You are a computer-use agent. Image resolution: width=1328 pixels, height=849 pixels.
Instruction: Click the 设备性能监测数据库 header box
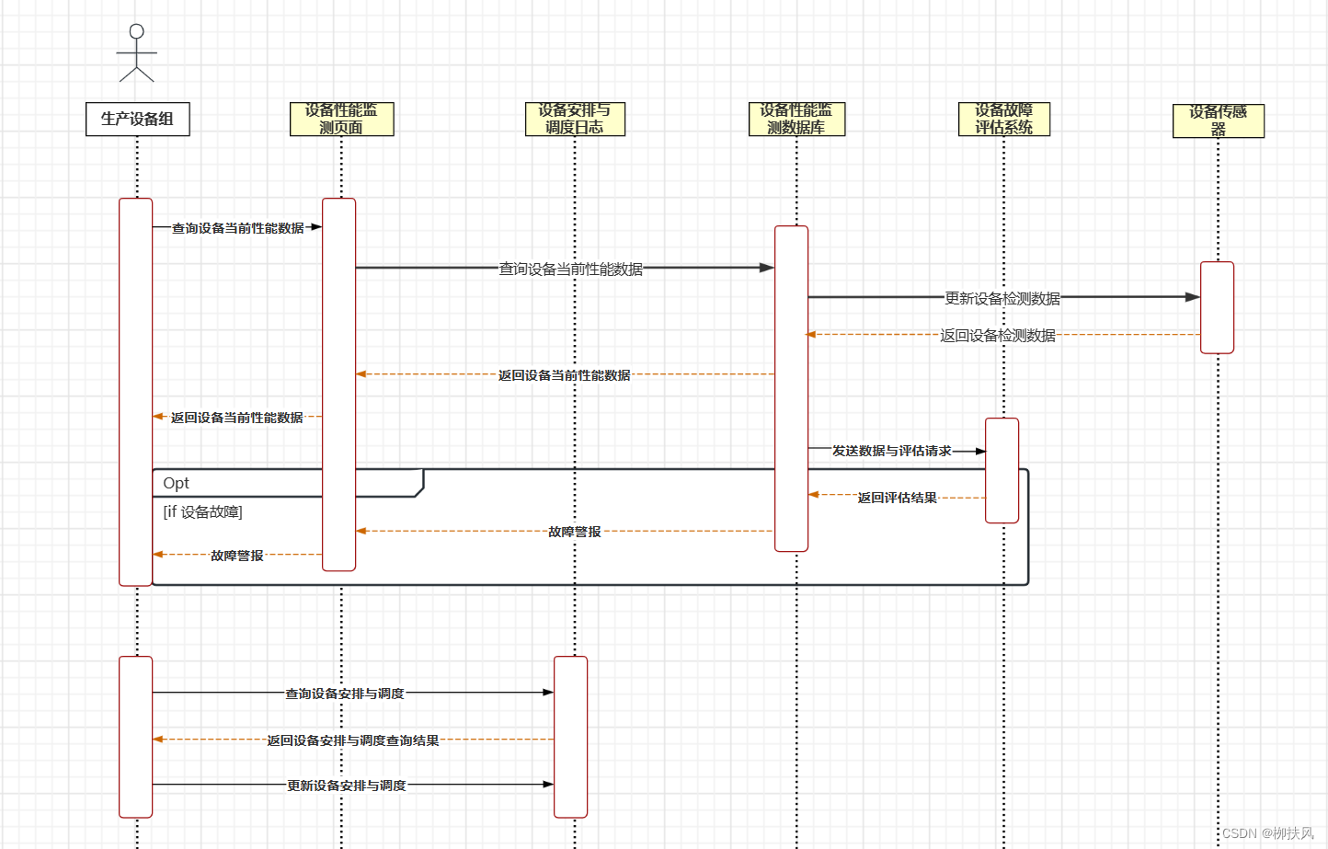[796, 119]
